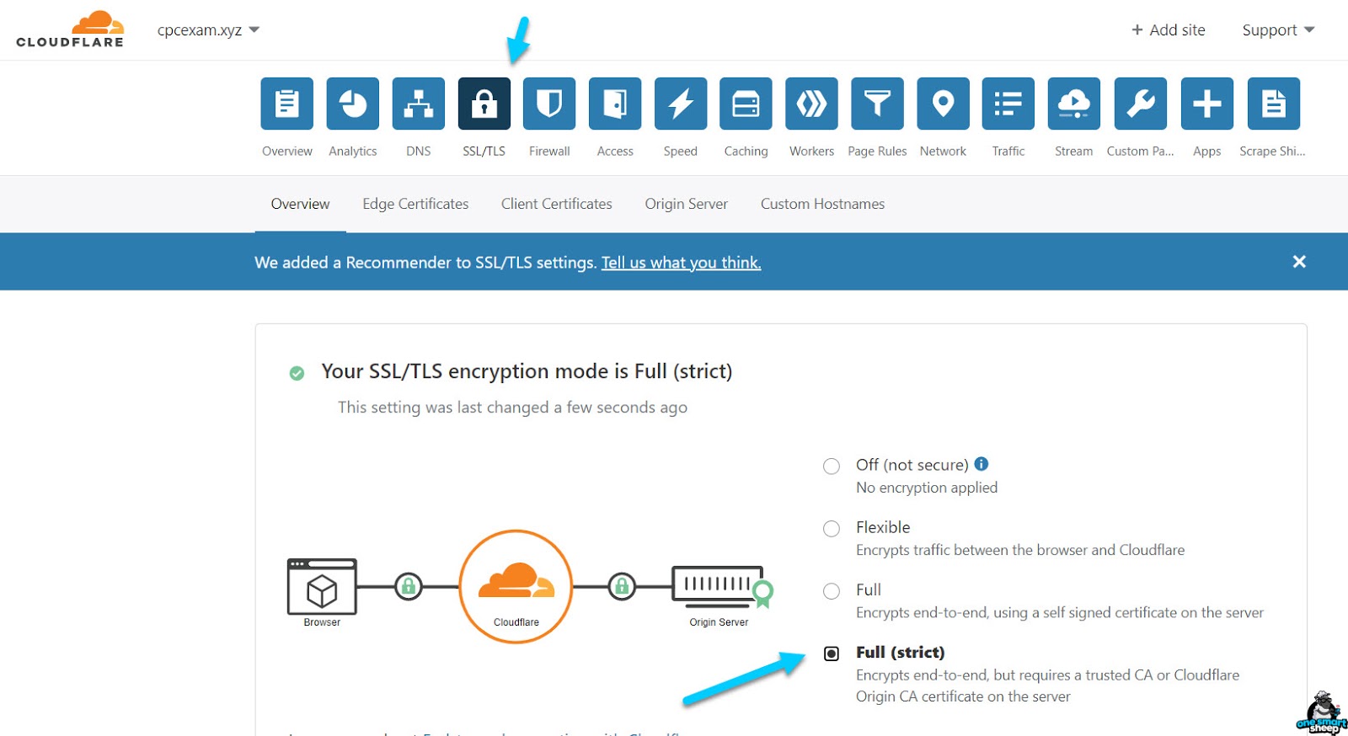Expand the cpcexam.xyz site dropdown
The image size is (1348, 736).
pyautogui.click(x=208, y=30)
